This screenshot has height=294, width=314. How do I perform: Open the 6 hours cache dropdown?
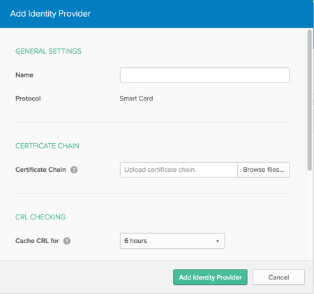(172, 241)
